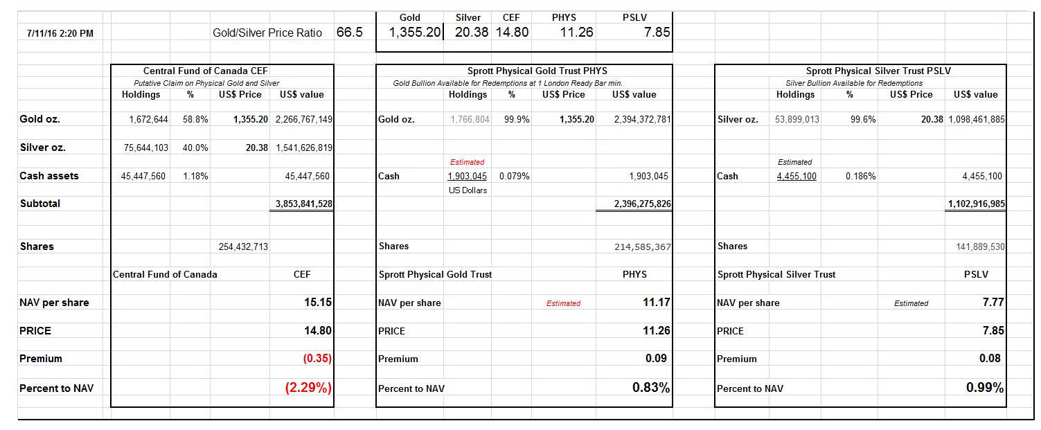
Task: Click the 1.18% cash percentage cell
Action: 196,176
